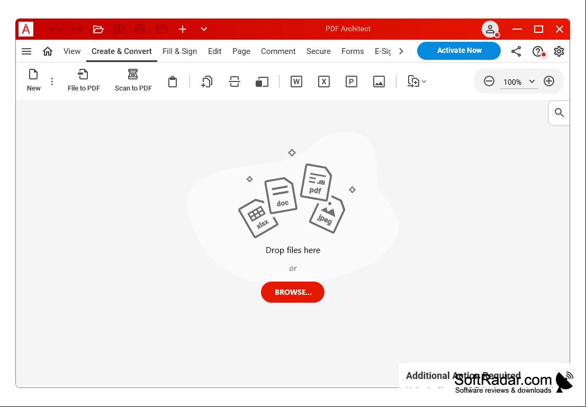
Task: Switch to the View tab
Action: (72, 51)
